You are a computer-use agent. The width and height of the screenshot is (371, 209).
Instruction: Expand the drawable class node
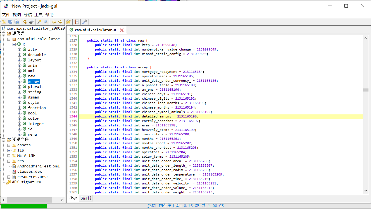pyautogui.click(x=20, y=55)
